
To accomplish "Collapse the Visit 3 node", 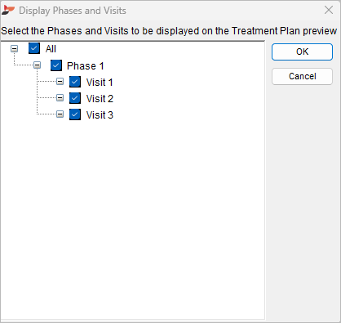I will point(60,114).
